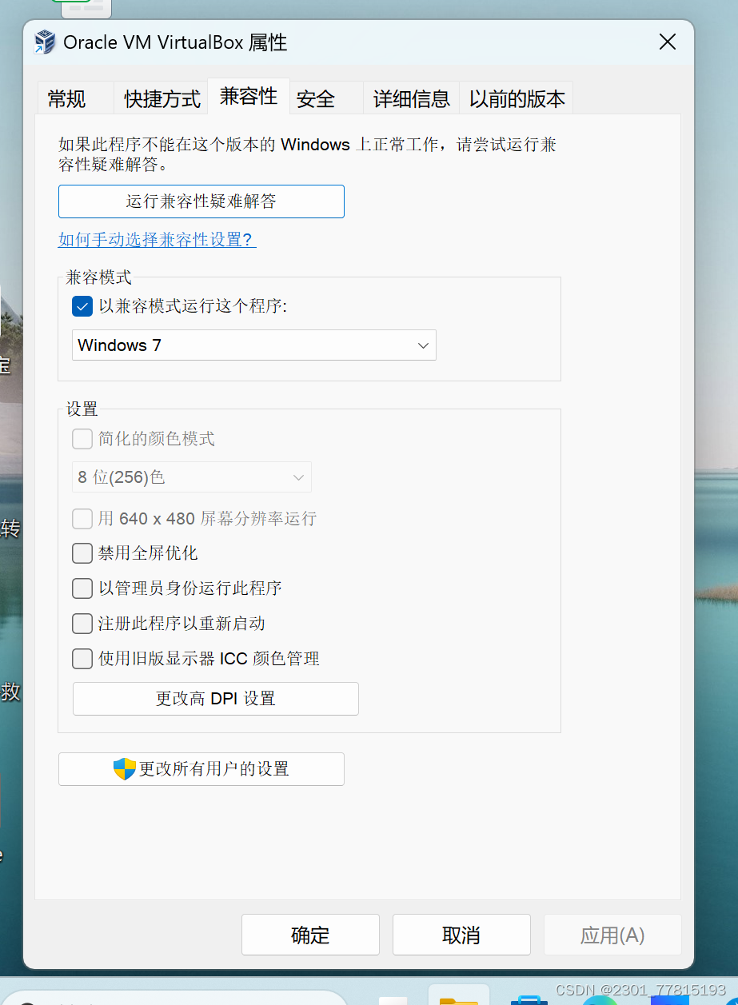
Task: Select the 兼容性 tab
Action: coord(249,97)
